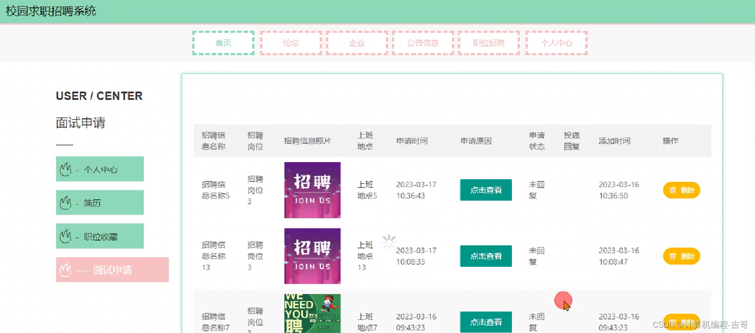
Task: Click 2023-03-16 09:43:23 in the 申请时间 column
Action: point(416,322)
